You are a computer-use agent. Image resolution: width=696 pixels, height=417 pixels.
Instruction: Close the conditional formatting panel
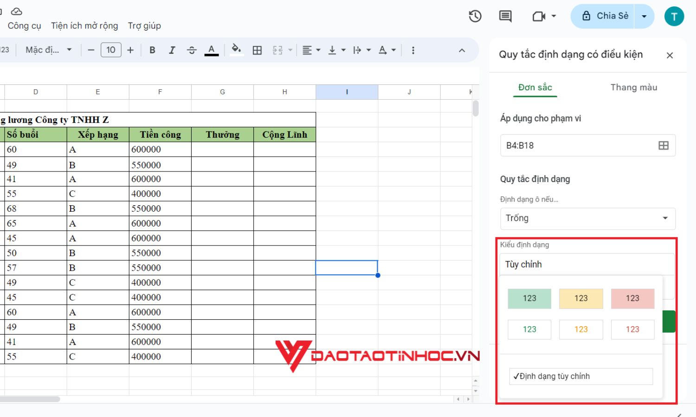pos(670,56)
